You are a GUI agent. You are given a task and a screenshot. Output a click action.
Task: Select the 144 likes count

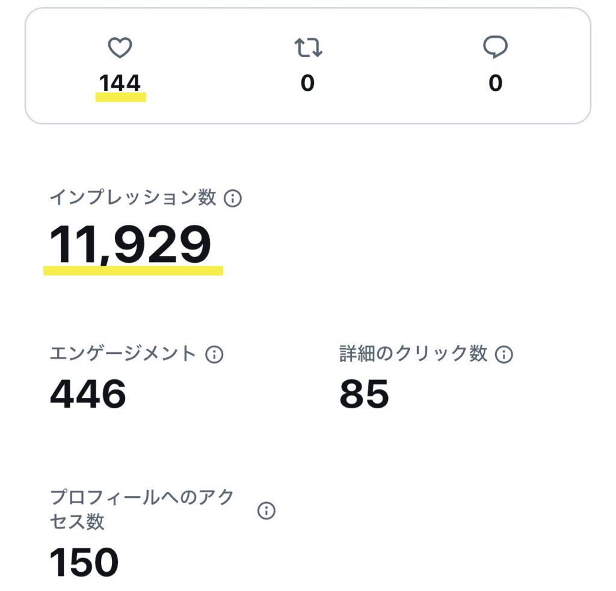(120, 83)
